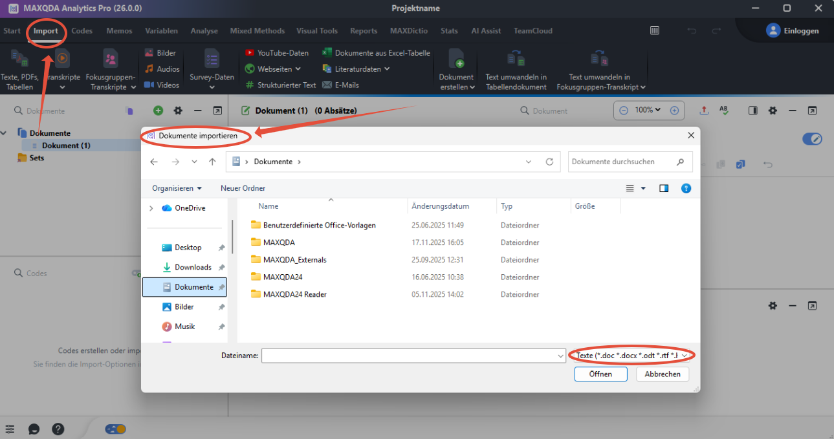Import YouTube-Daten
The image size is (834, 439).
[x=277, y=53]
